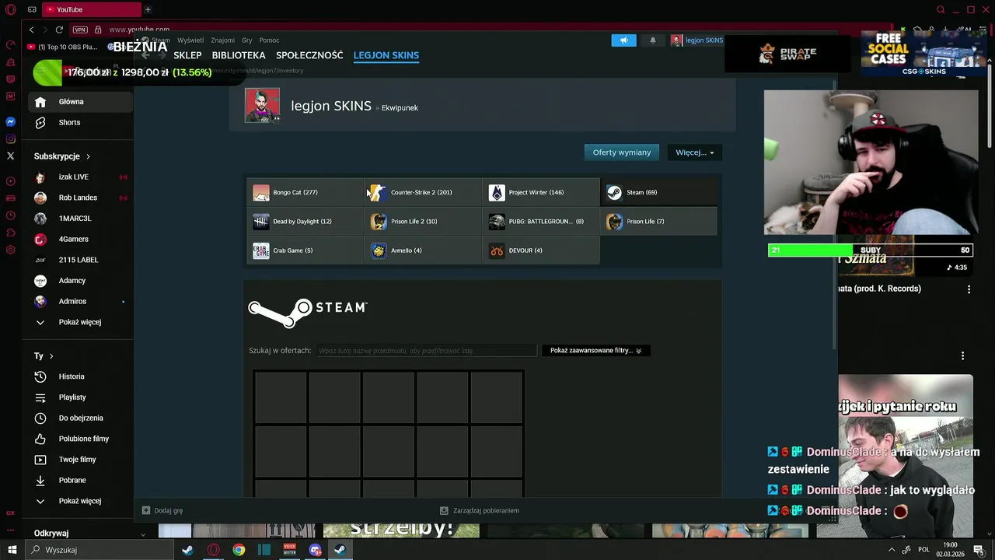Open Chrome from the taskbar
This screenshot has width=995, height=560.
click(x=239, y=550)
